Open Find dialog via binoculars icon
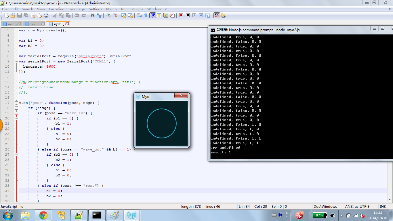 tap(93, 15)
